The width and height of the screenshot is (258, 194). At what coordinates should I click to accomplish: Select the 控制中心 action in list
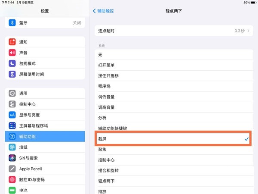point(172,160)
